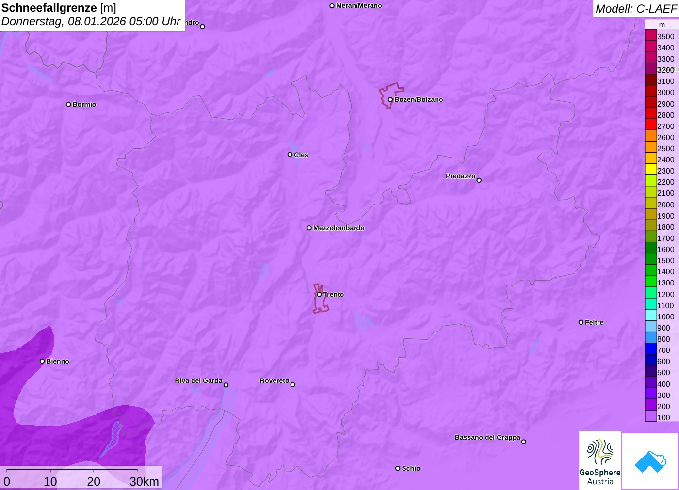This screenshot has width=679, height=490.
Task: Click the Modell: C-LAEF label
Action: click(636, 9)
